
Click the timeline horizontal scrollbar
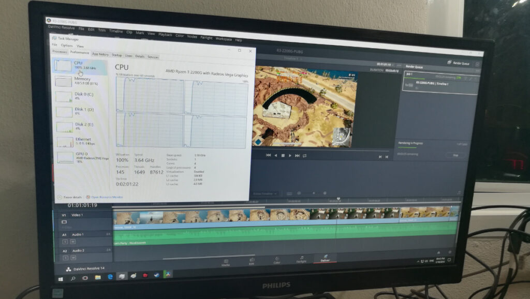(x=209, y=257)
